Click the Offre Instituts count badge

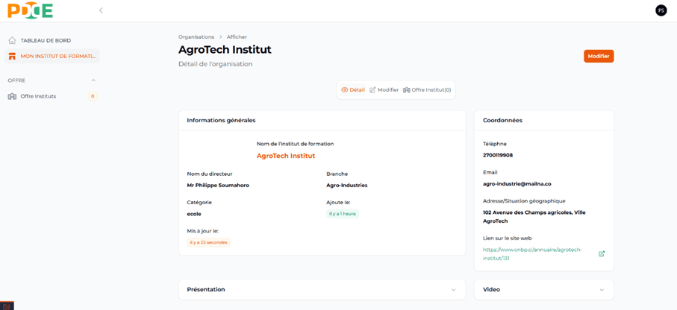(x=93, y=96)
